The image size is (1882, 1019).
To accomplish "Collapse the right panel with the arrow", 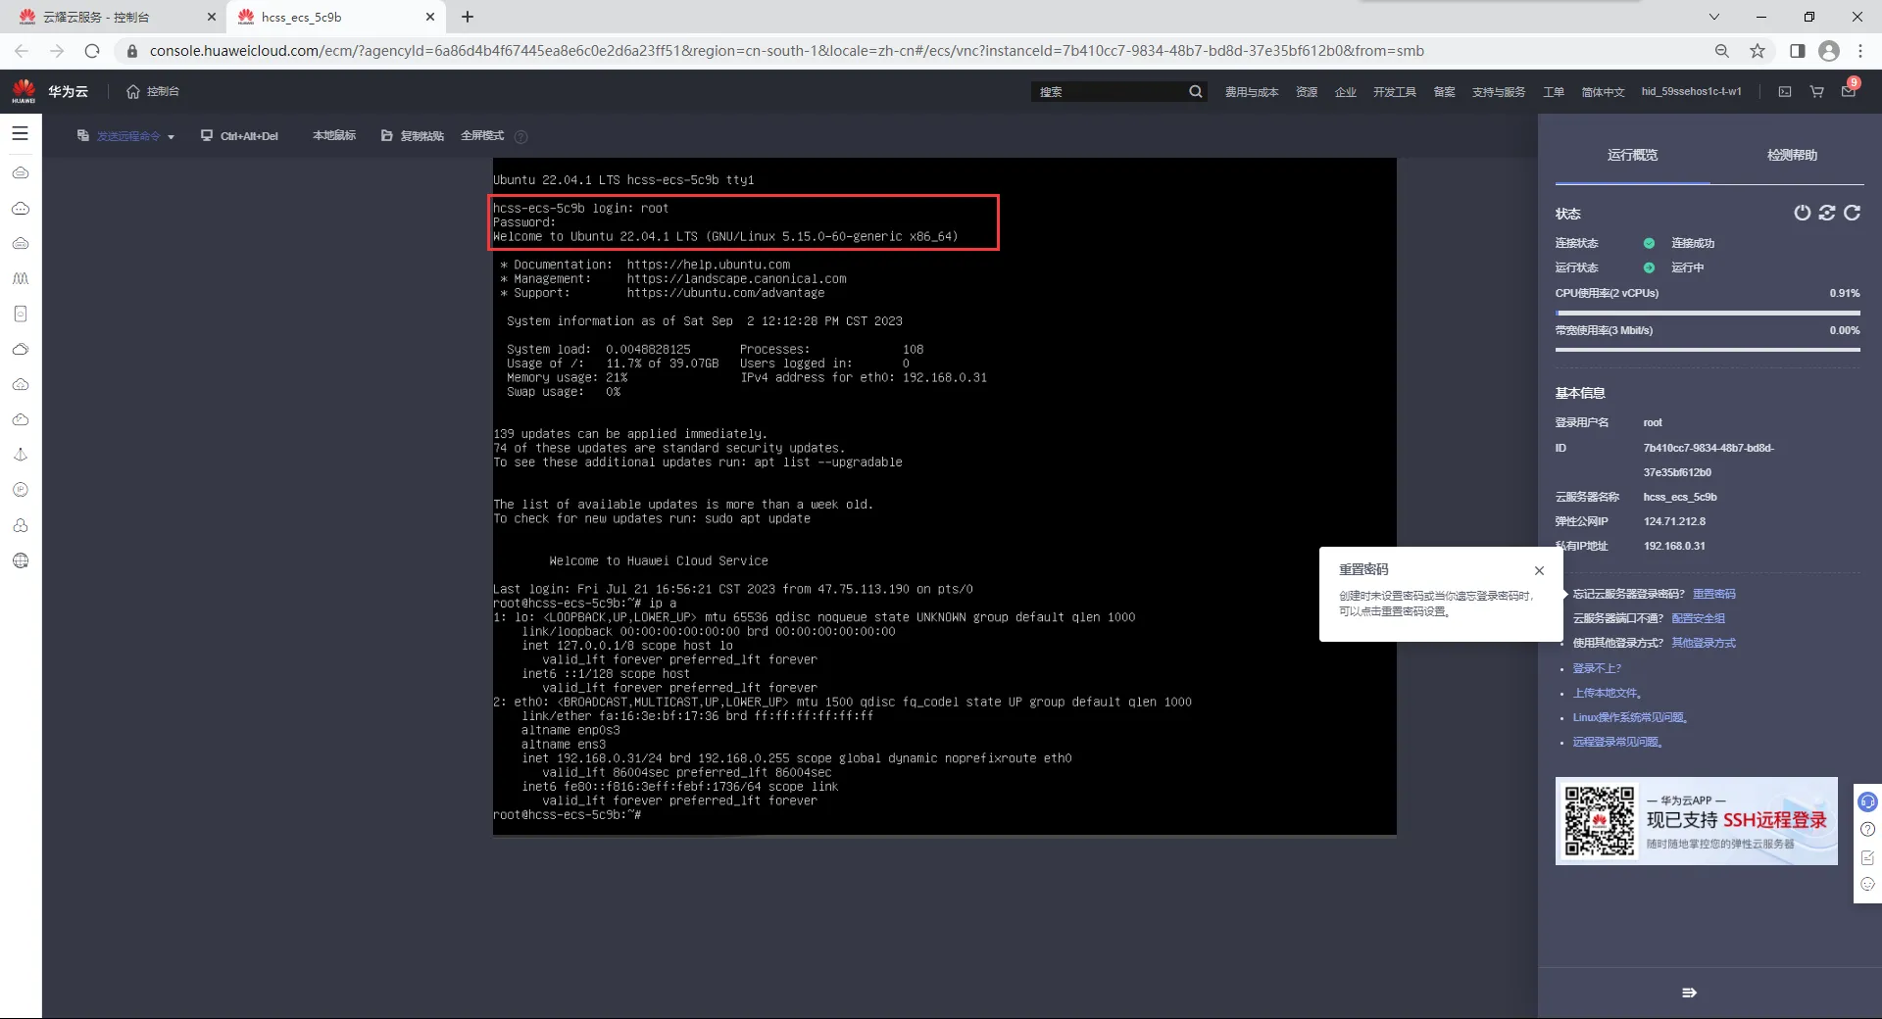I will [x=1689, y=993].
